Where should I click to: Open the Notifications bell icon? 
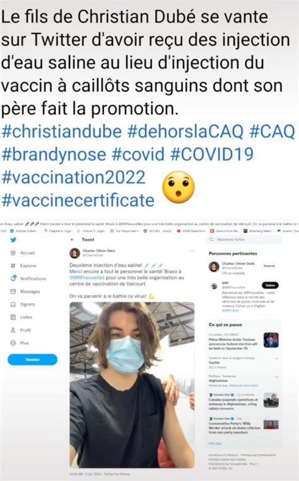(x=13, y=278)
